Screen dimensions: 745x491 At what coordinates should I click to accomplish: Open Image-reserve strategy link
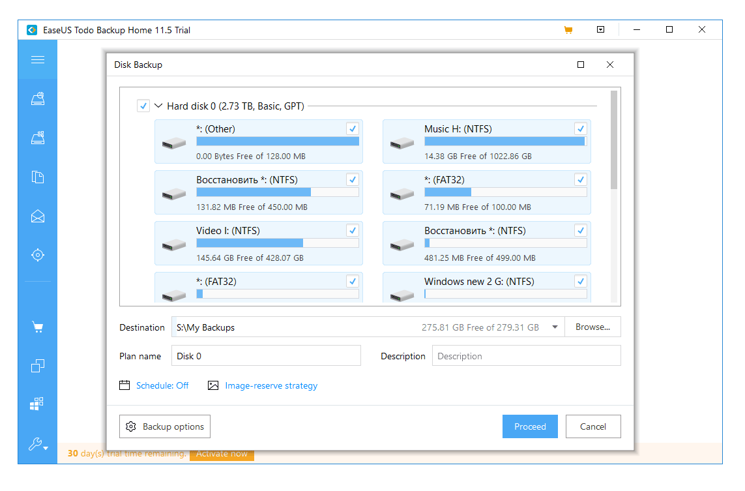[271, 385]
